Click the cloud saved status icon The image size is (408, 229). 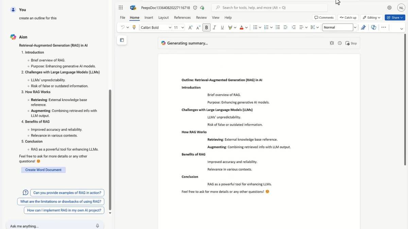[202, 7]
